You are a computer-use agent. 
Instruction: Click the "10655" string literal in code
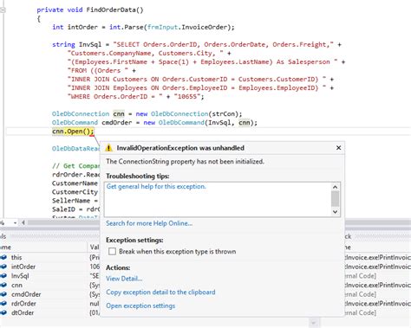tap(187, 96)
